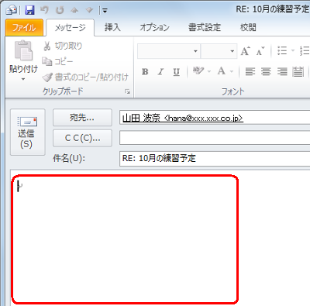Open the font name combo box
The image size is (310, 306).
[169, 51]
